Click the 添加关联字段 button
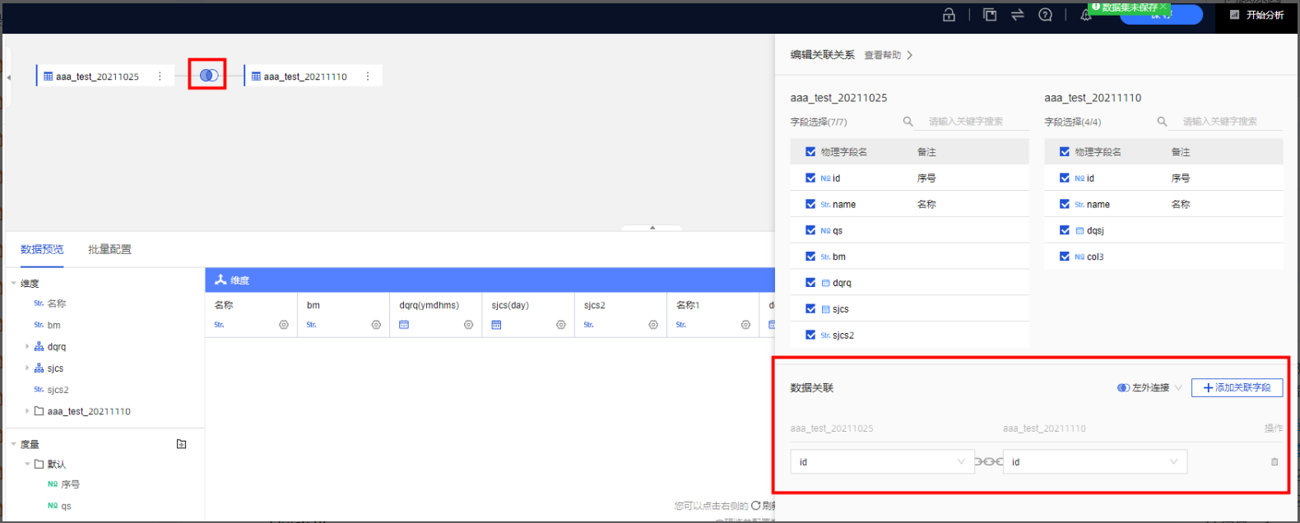1300x523 pixels. pyautogui.click(x=1237, y=387)
